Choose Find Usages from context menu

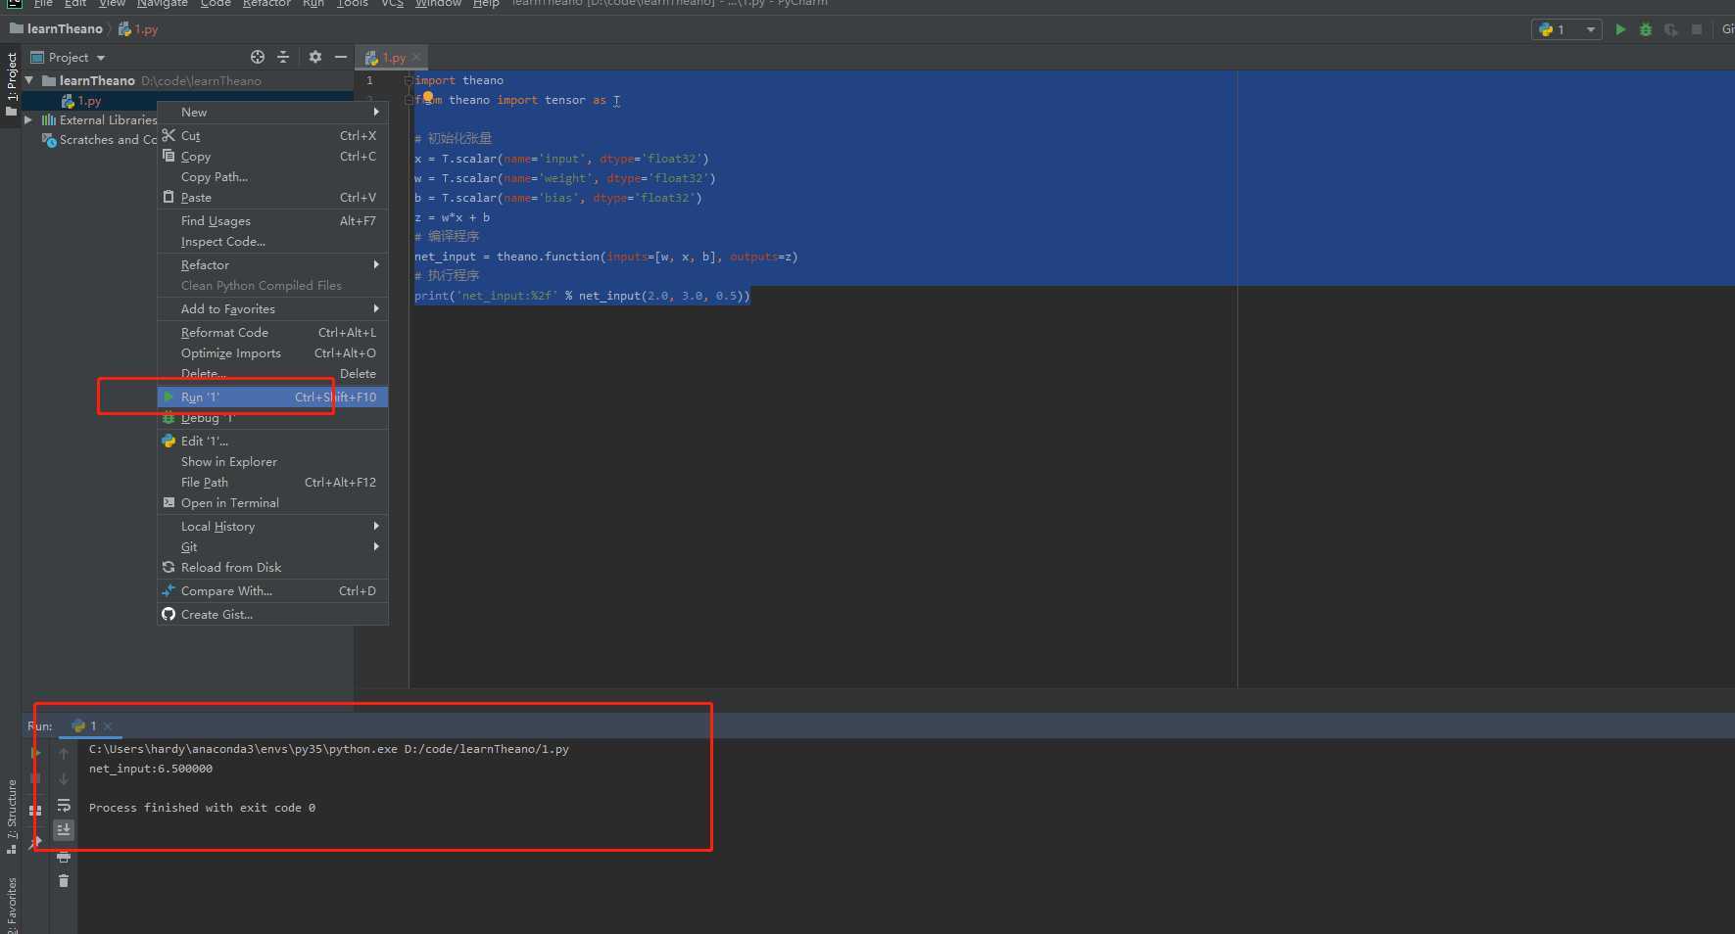pyautogui.click(x=273, y=221)
